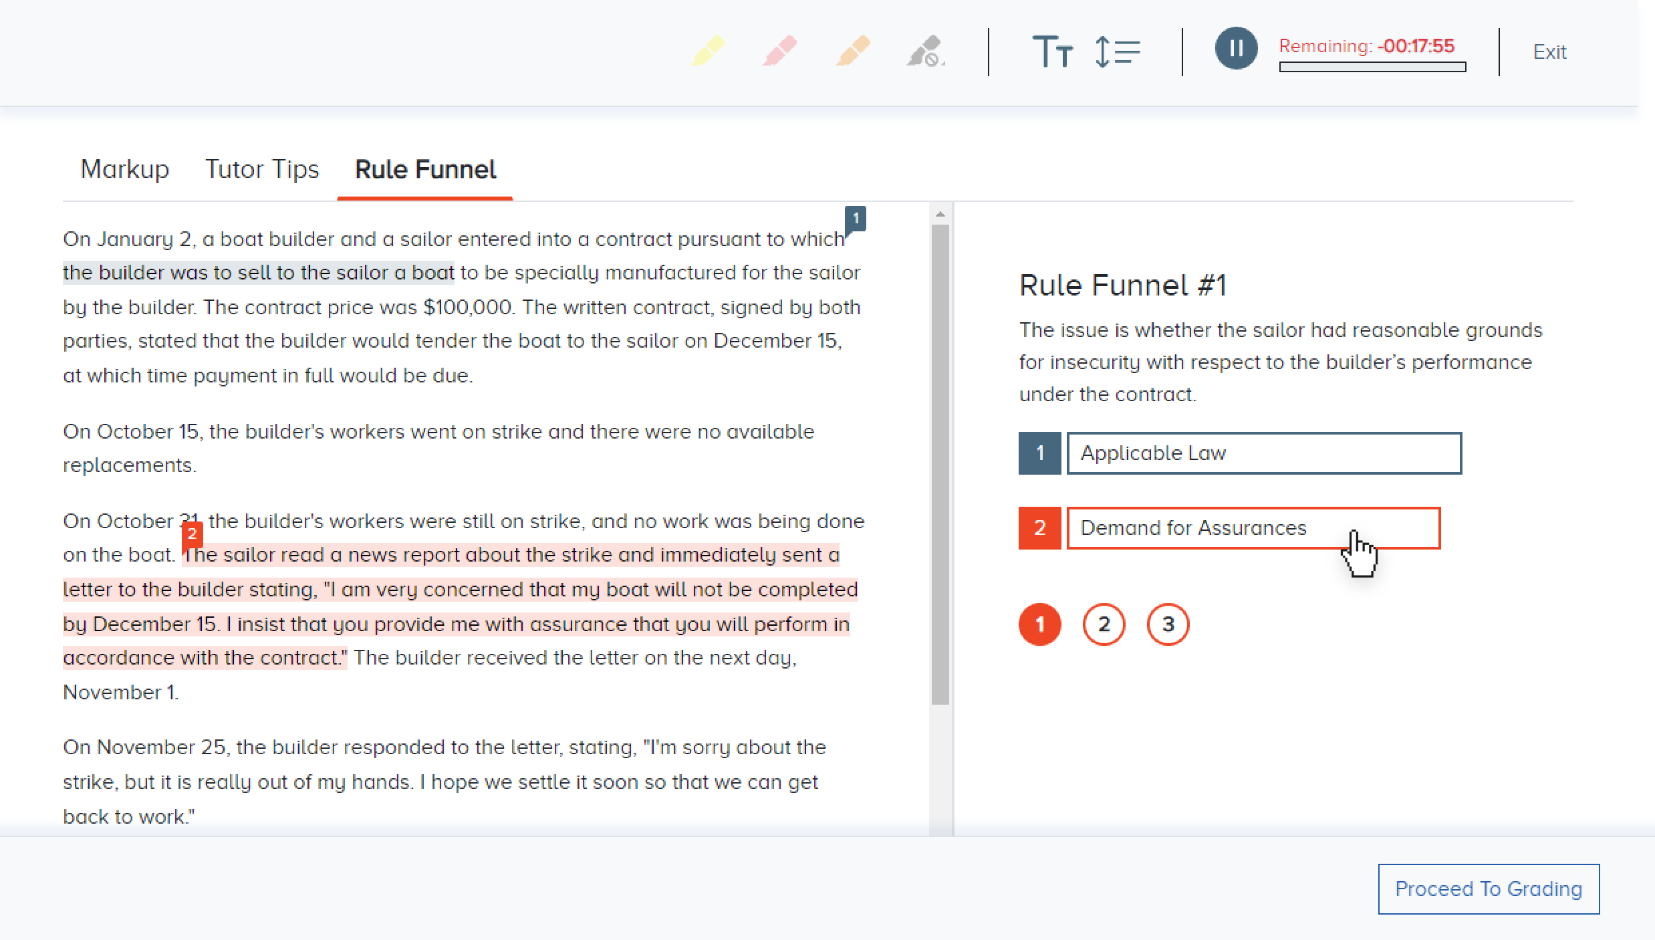Click Proceed To Grading button
1655x940 pixels.
click(1488, 889)
